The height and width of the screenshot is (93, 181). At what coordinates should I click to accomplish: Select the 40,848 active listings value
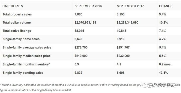[121, 31]
